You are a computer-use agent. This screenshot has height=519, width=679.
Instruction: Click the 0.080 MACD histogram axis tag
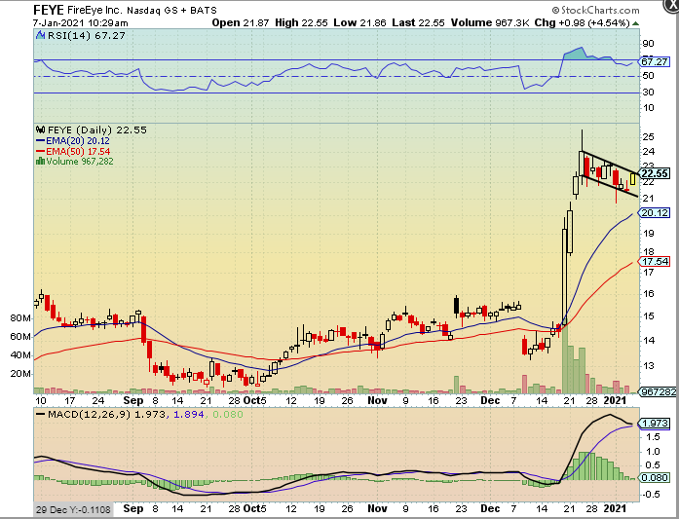[656, 478]
